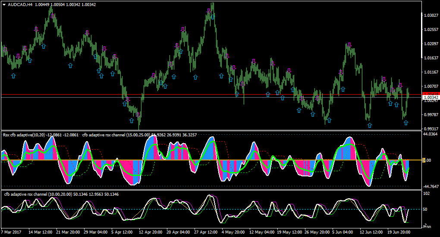Click the magenta sell arrow above the June peak
Screen dimensions: 440x237
349,45
